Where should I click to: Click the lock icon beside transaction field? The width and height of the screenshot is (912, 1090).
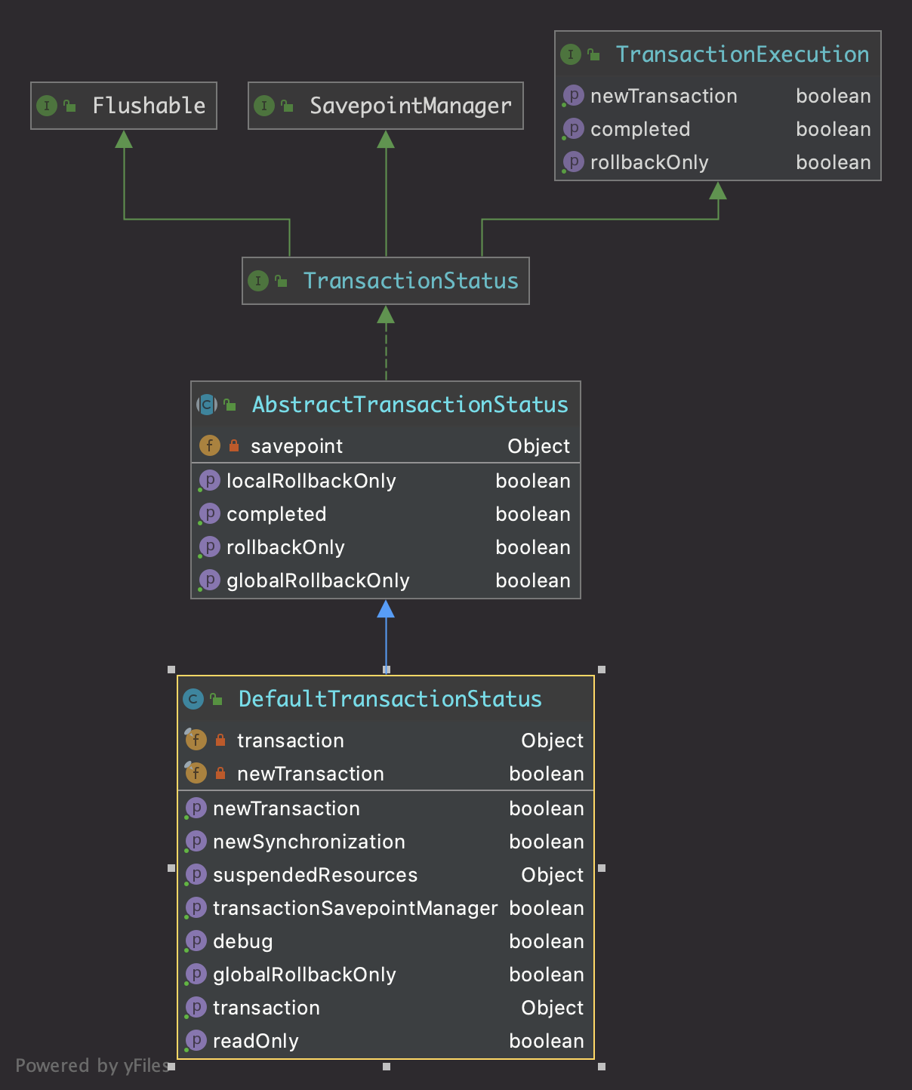click(x=220, y=740)
